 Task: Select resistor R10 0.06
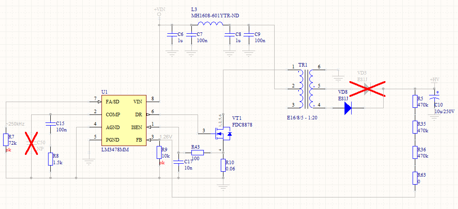223,166
